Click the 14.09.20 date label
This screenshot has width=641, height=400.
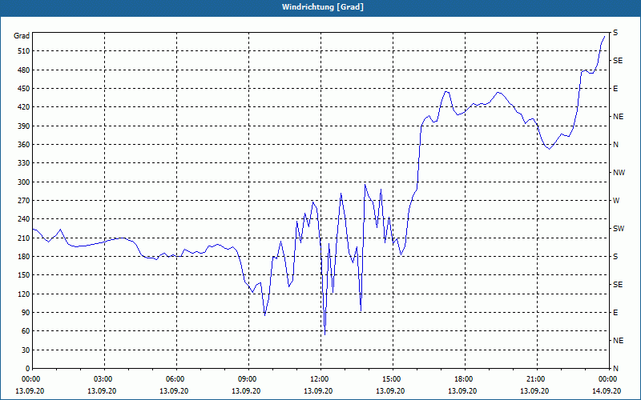(607, 390)
